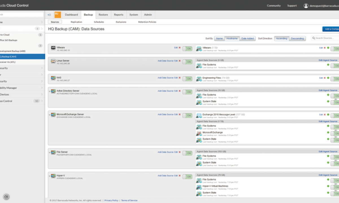Click the Hyper-V Virtual Machines icon
Image resolution: width=339 pixels, height=203 pixels.
(199, 187)
